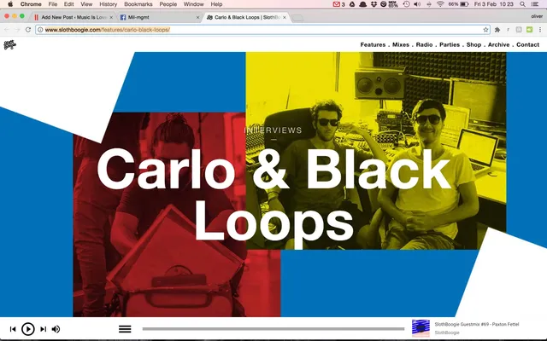Open the Edit menu

(68, 4)
